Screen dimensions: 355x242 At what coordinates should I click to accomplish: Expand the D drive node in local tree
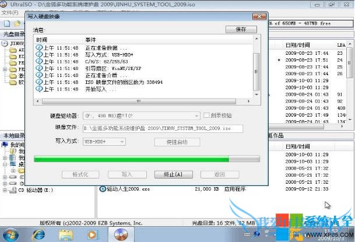[5, 183]
